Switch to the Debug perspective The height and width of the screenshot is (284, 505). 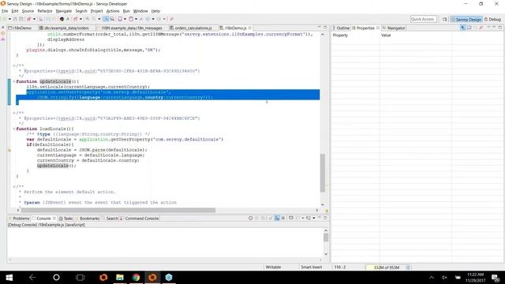(492, 19)
